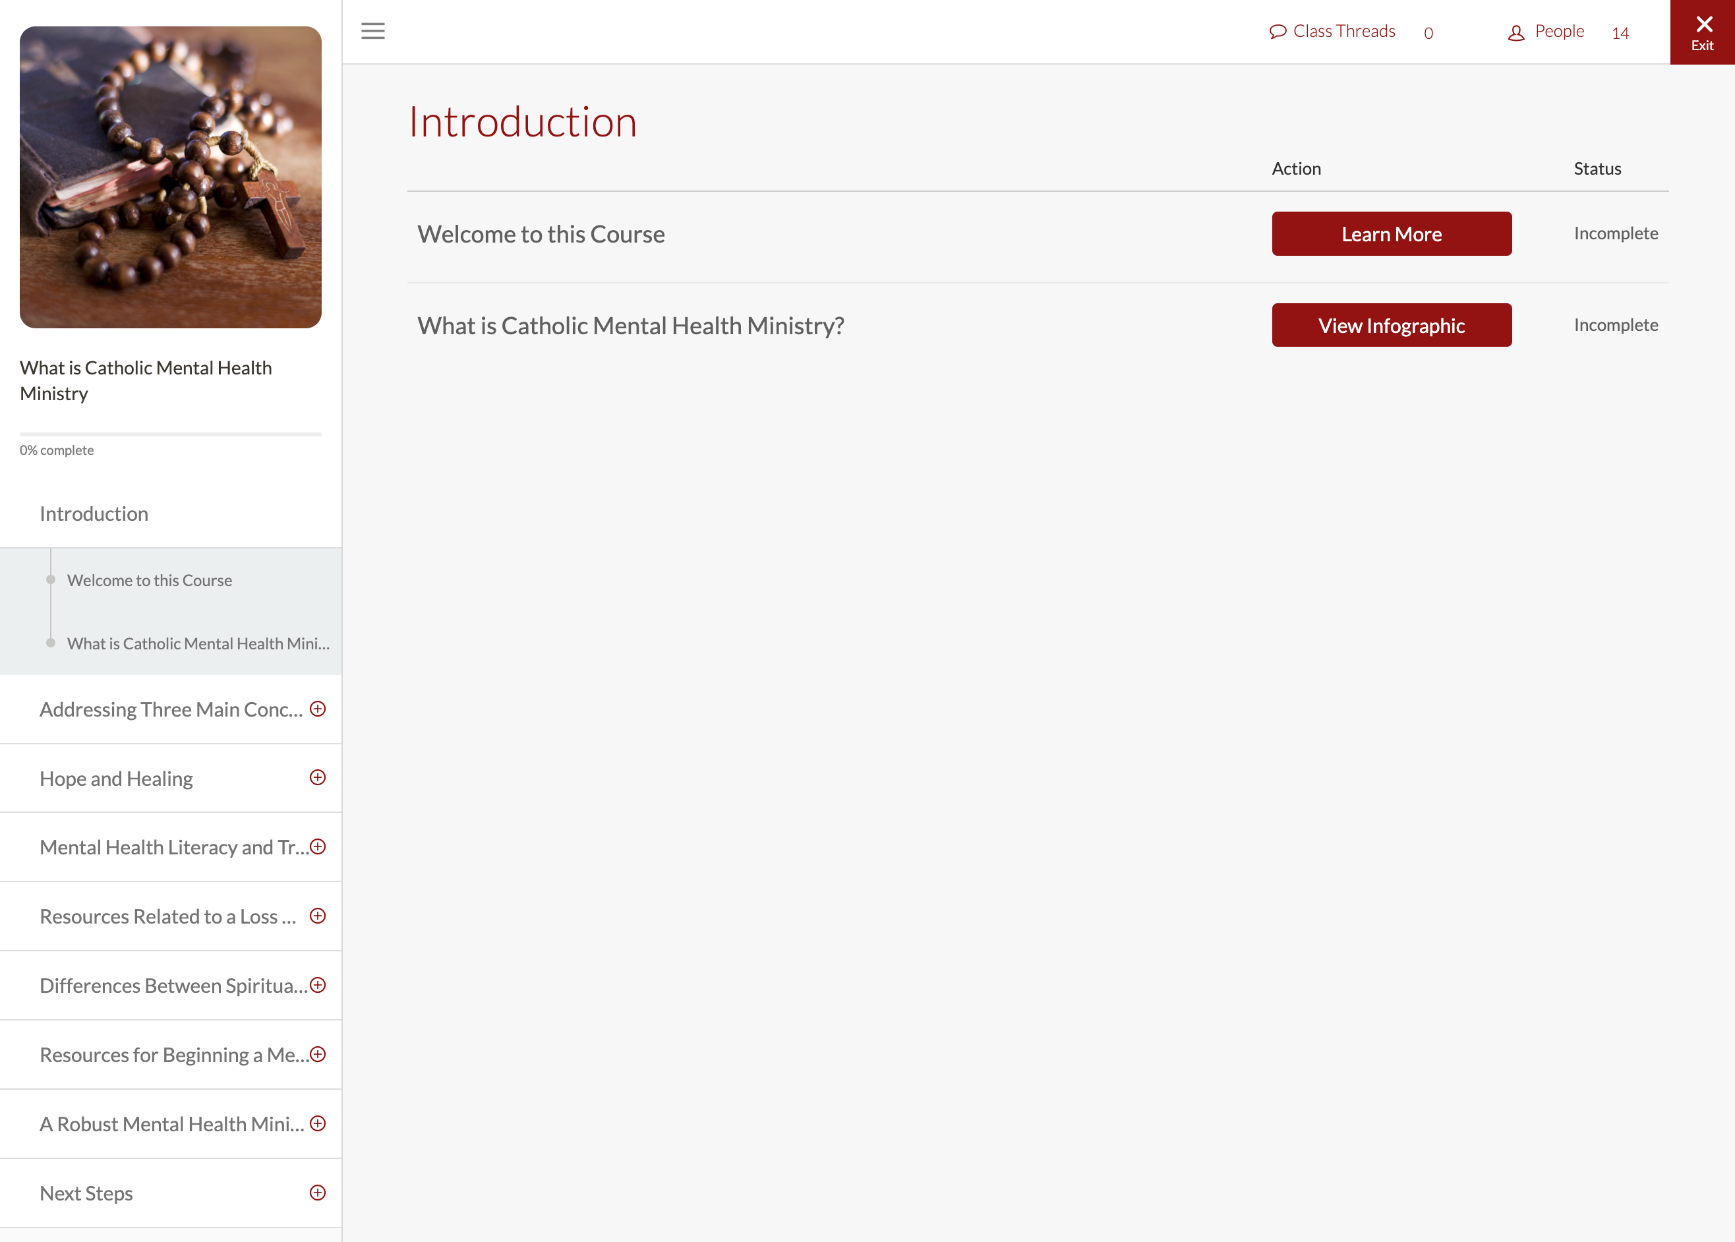Screen dimensions: 1735x1242
Task: Expand A Robust Mental Health Mini... section
Action: (317, 1123)
